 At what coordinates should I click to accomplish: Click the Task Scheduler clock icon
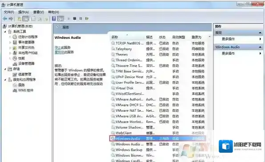coord(15,37)
